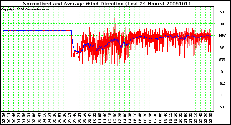Click the 23:55 time label
Viewport: 231px width, 125px height.
pos(211,118)
